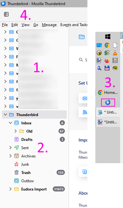Select the Thunderbird local folders row

coord(34,114)
